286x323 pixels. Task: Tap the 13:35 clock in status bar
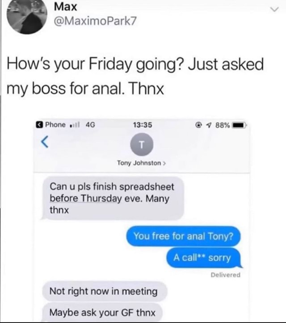(143, 125)
